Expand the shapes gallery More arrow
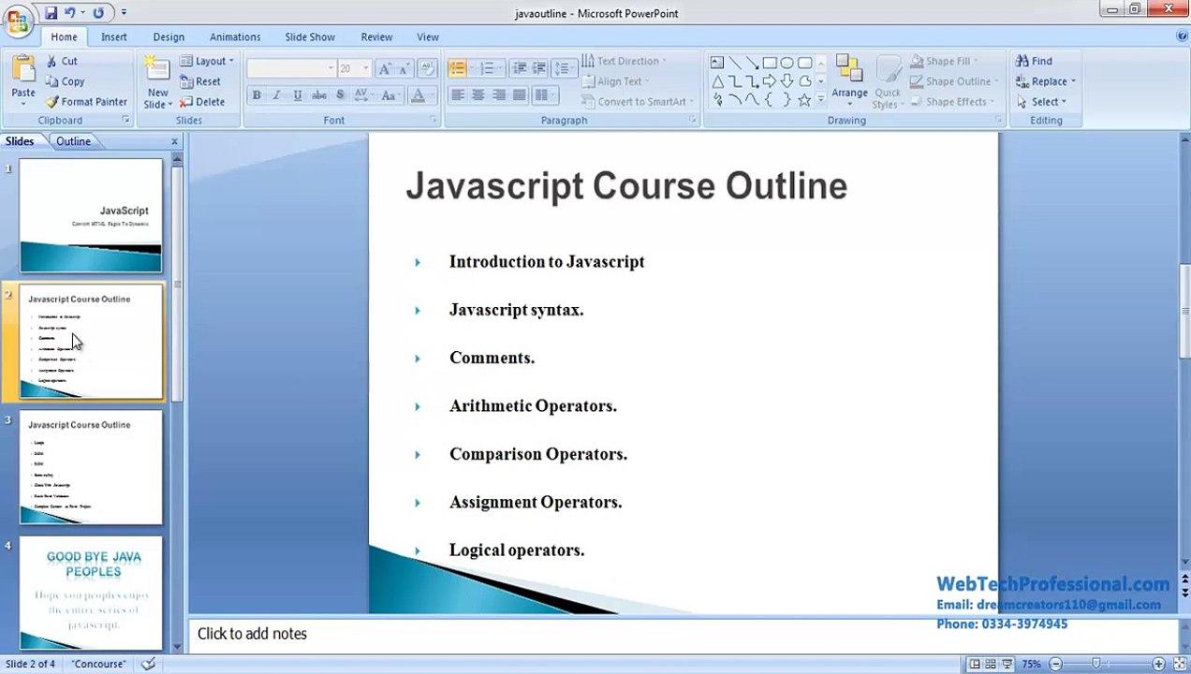Viewport: 1191px width, 674px height. click(821, 98)
